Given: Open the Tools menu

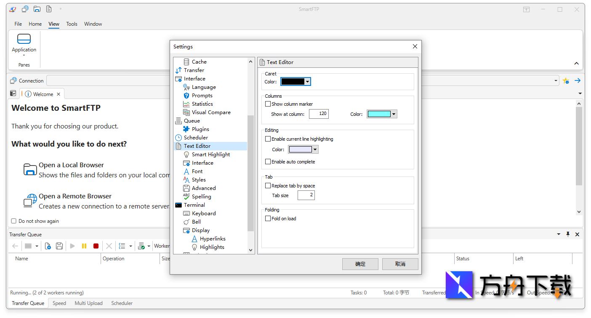Looking at the screenshot, I should pyautogui.click(x=72, y=24).
